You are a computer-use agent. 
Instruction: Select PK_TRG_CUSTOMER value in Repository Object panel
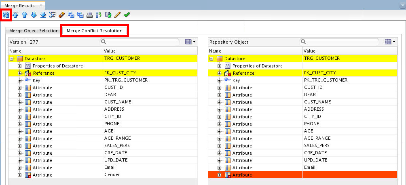(326, 80)
